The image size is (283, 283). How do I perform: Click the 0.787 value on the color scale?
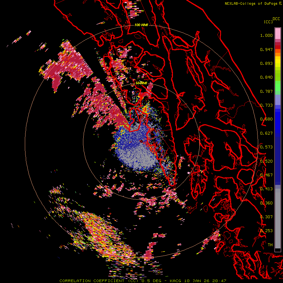point(266,91)
